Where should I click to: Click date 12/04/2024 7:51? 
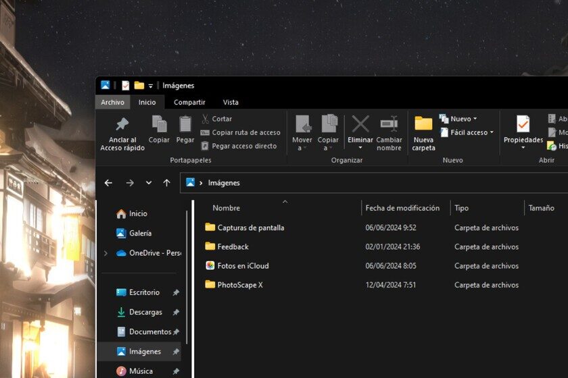[x=391, y=285]
